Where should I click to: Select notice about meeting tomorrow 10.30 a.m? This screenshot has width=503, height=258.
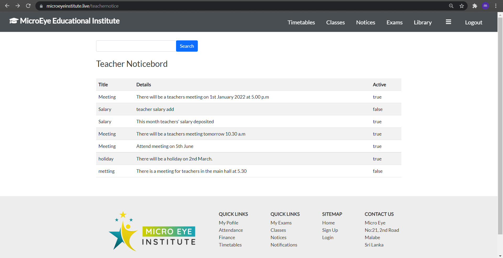click(x=249, y=134)
